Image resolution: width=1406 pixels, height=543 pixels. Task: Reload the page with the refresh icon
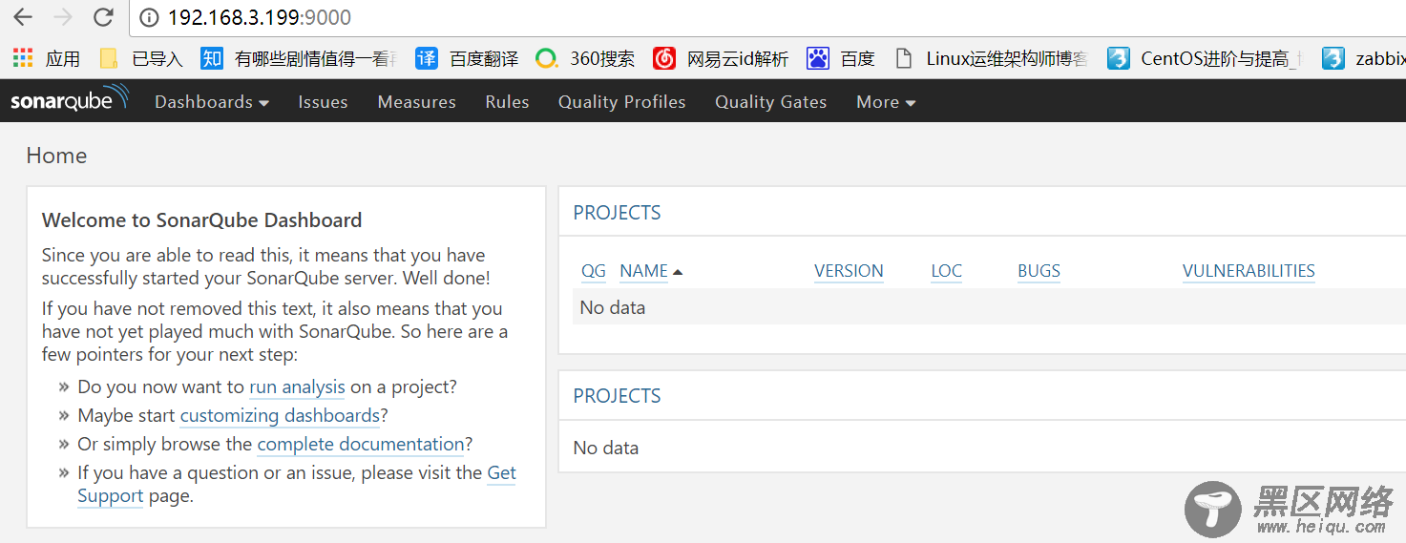(x=103, y=17)
